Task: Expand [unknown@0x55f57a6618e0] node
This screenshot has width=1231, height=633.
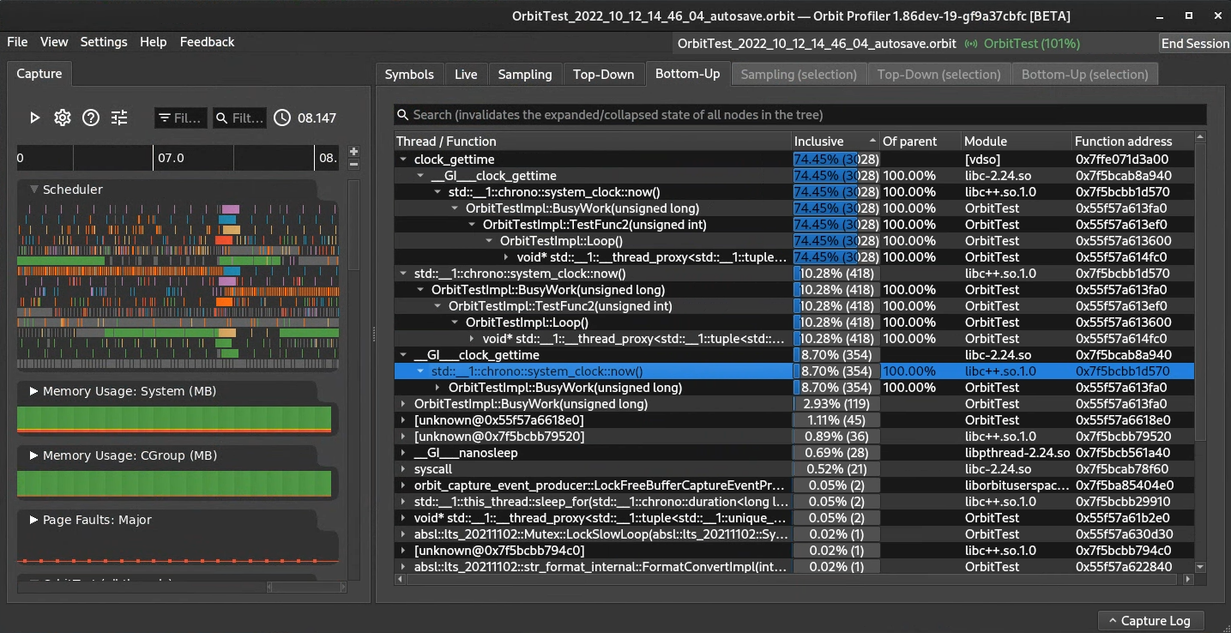Action: point(403,420)
